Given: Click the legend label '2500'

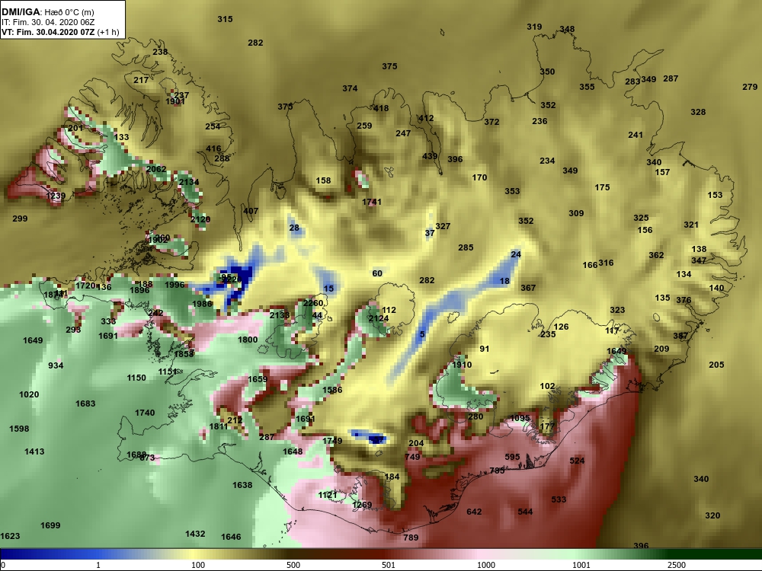Looking at the screenshot, I should click(x=676, y=565).
